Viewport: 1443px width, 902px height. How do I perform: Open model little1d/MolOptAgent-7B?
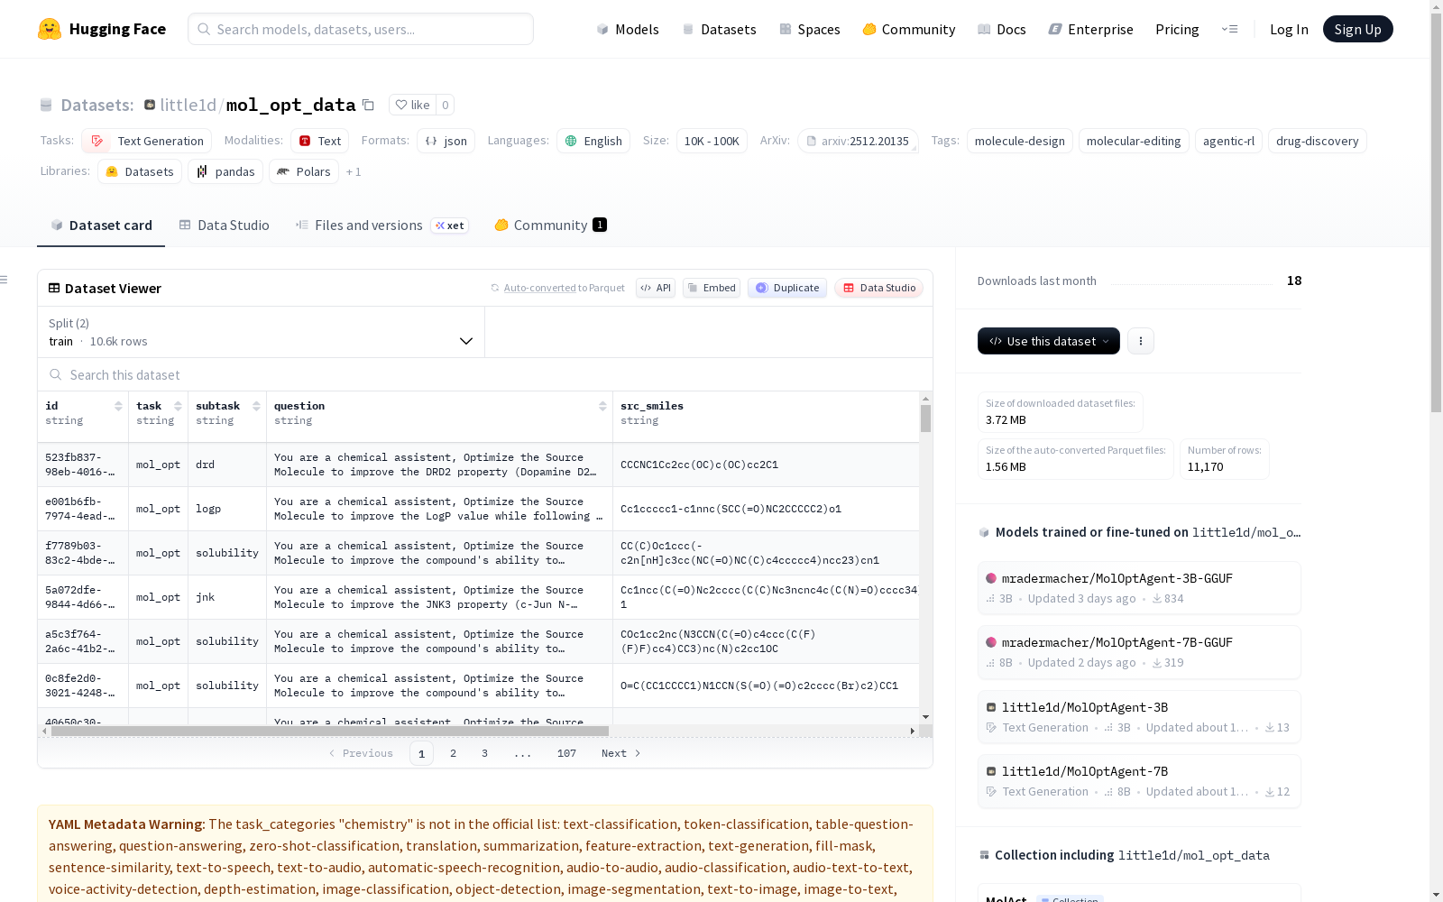[x=1139, y=781]
